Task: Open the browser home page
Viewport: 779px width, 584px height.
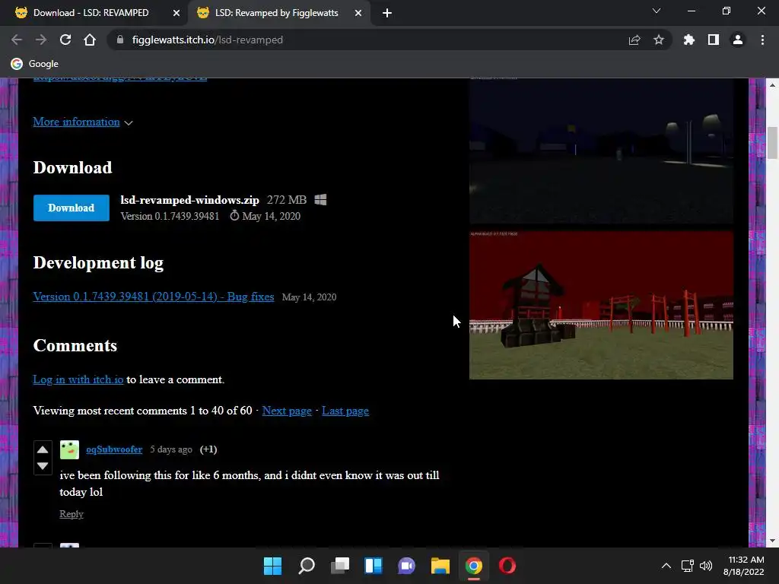Action: pos(90,40)
